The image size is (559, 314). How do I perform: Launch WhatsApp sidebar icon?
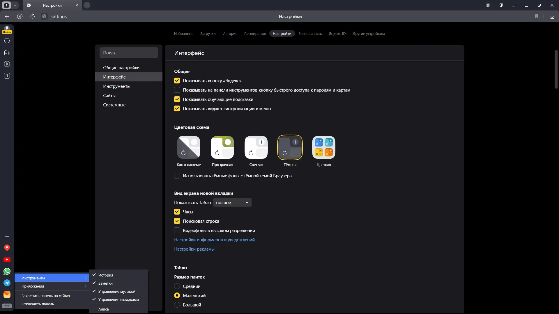[x=7, y=271]
